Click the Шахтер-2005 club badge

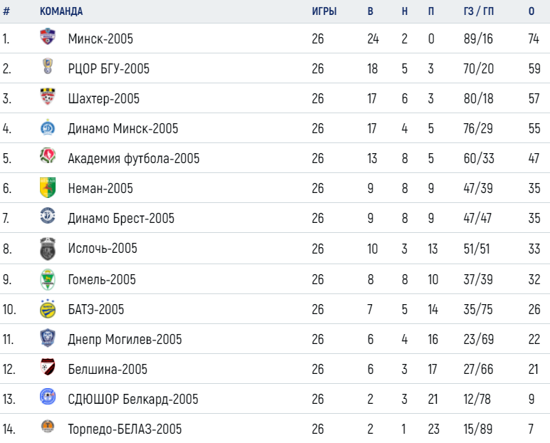[48, 96]
